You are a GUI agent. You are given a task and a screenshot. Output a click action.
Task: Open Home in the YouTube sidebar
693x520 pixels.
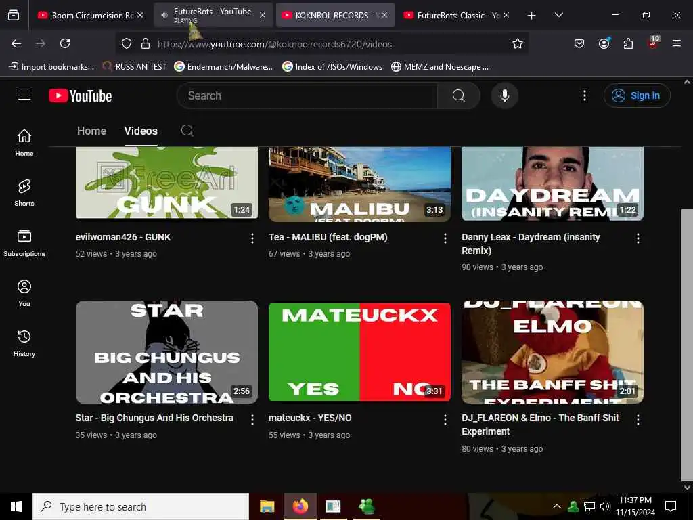pos(24,142)
